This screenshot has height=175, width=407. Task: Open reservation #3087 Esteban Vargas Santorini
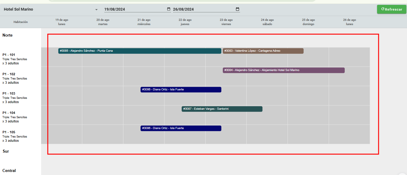(x=222, y=109)
